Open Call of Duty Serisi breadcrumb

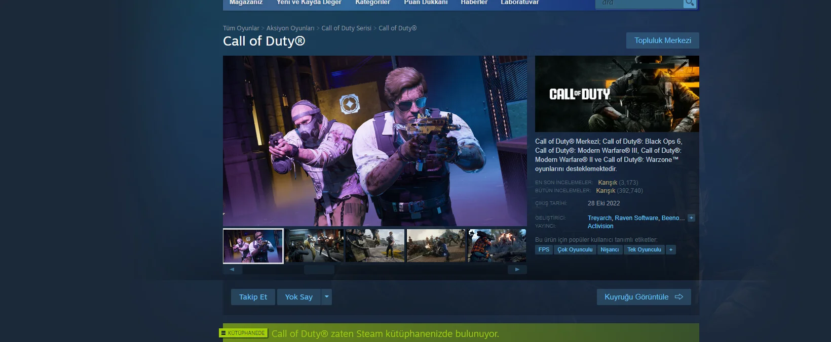pos(346,28)
